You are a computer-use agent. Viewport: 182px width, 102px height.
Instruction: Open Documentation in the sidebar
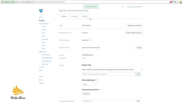click(44, 24)
